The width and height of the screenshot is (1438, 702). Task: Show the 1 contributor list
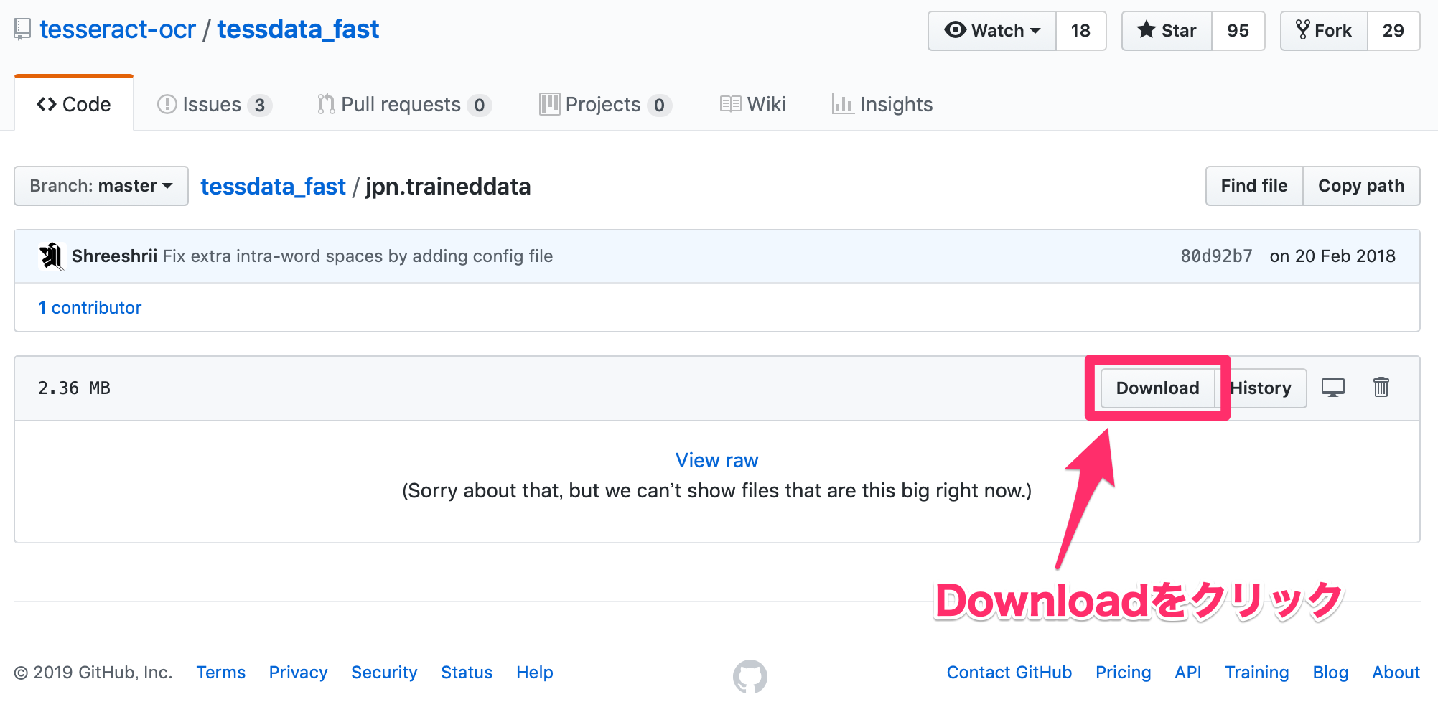tap(90, 308)
